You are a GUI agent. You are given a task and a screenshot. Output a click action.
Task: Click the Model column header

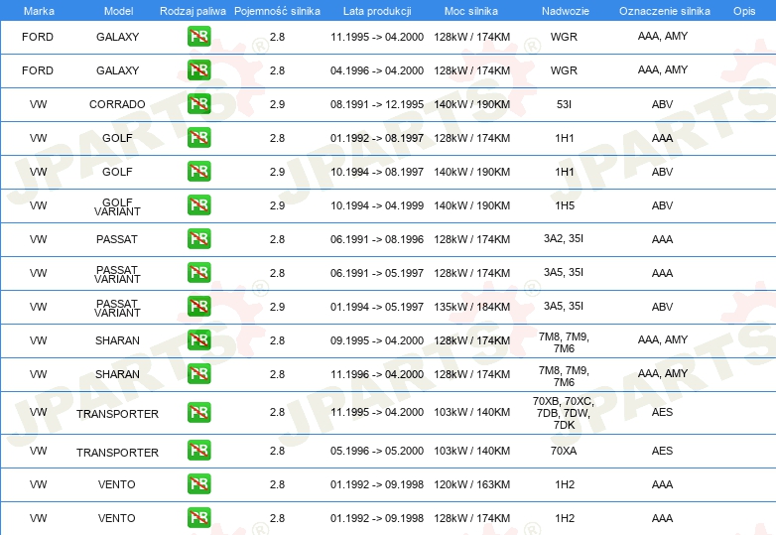point(118,11)
